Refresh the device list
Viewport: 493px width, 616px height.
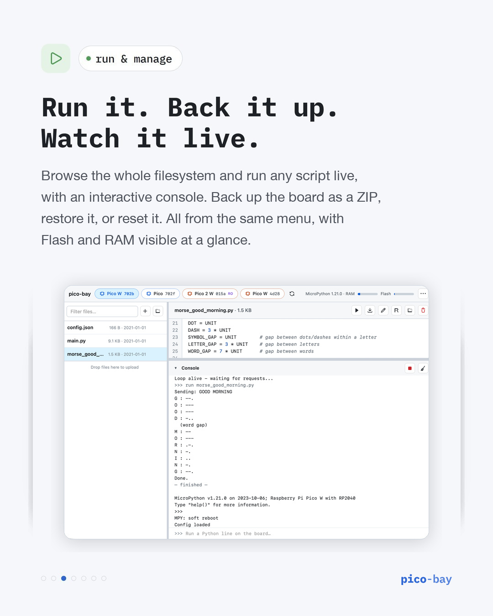292,294
